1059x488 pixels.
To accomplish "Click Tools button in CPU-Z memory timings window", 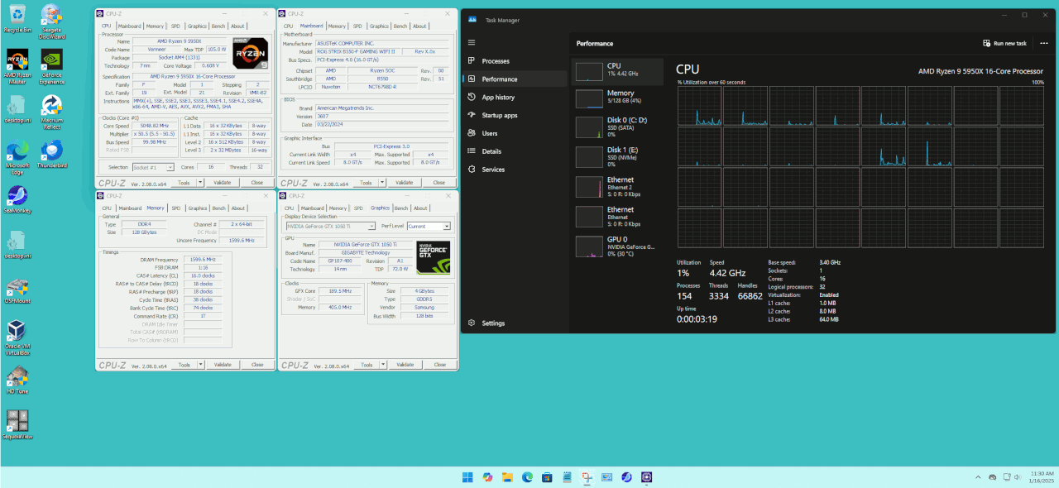I will (184, 364).
